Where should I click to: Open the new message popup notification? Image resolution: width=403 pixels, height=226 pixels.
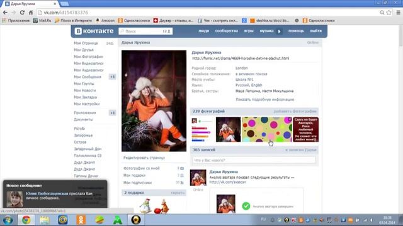(55, 194)
